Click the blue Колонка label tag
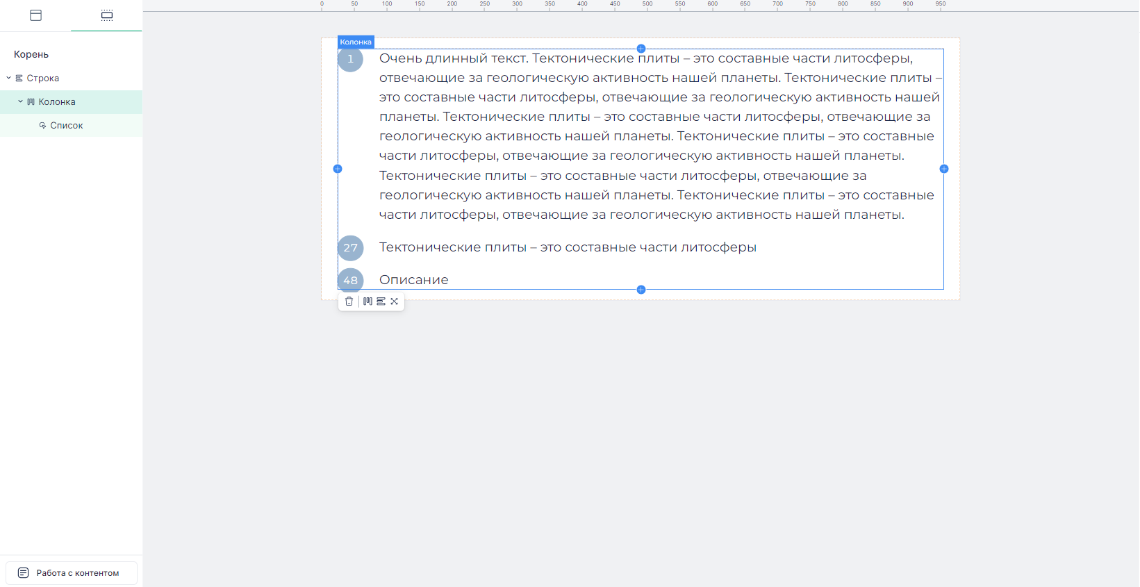 356,42
